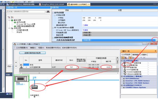Click CC-Link IEF Basic使用有无 value 不使用
The height and width of the screenshot is (99, 158).
85,30
